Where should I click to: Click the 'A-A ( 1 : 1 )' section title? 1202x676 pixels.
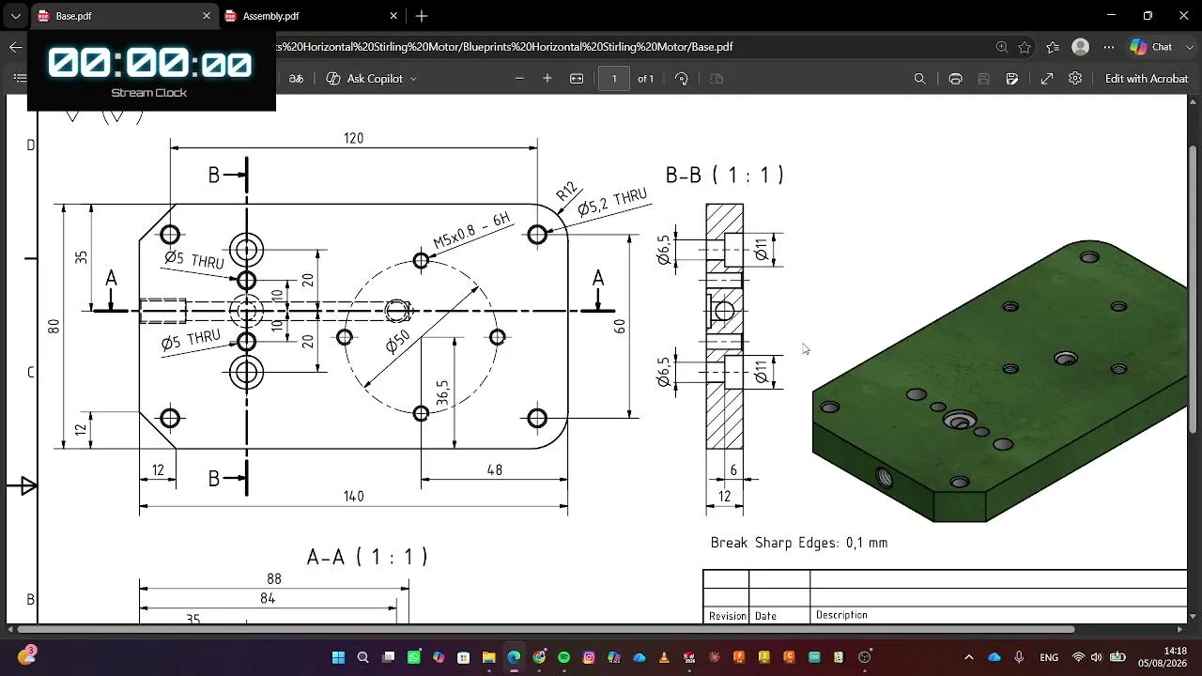[367, 557]
